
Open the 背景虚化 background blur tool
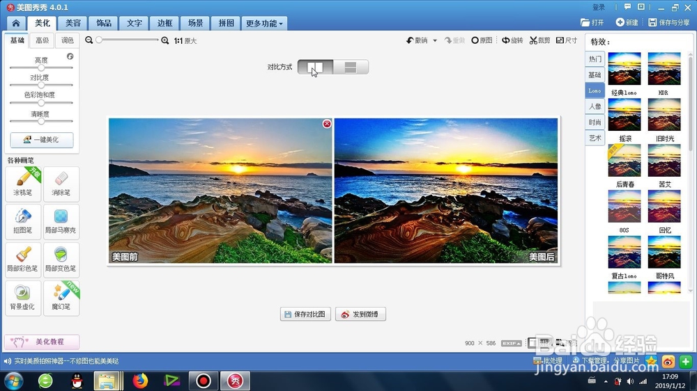pos(23,298)
